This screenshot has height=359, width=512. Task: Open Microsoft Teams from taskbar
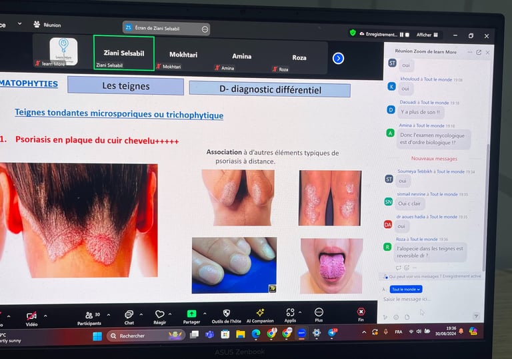(209, 334)
